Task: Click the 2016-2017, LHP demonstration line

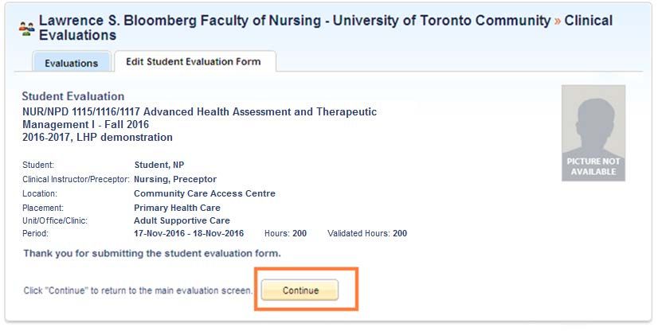Action: coord(97,137)
